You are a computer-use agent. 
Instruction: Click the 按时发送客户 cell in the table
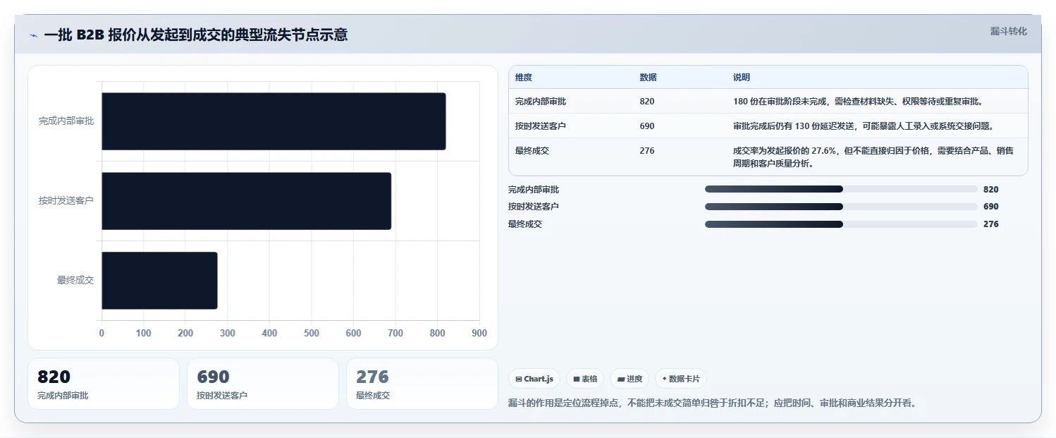541,126
